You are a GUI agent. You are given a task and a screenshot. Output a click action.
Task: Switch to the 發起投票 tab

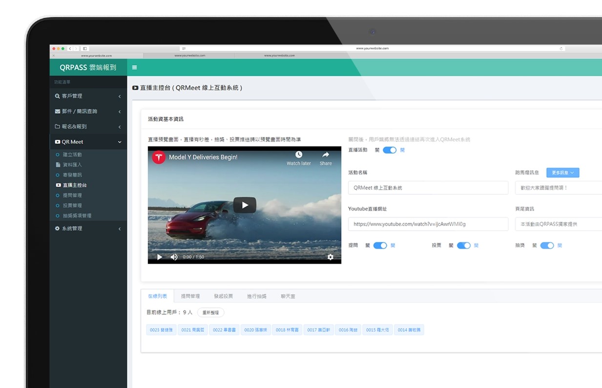coord(223,296)
